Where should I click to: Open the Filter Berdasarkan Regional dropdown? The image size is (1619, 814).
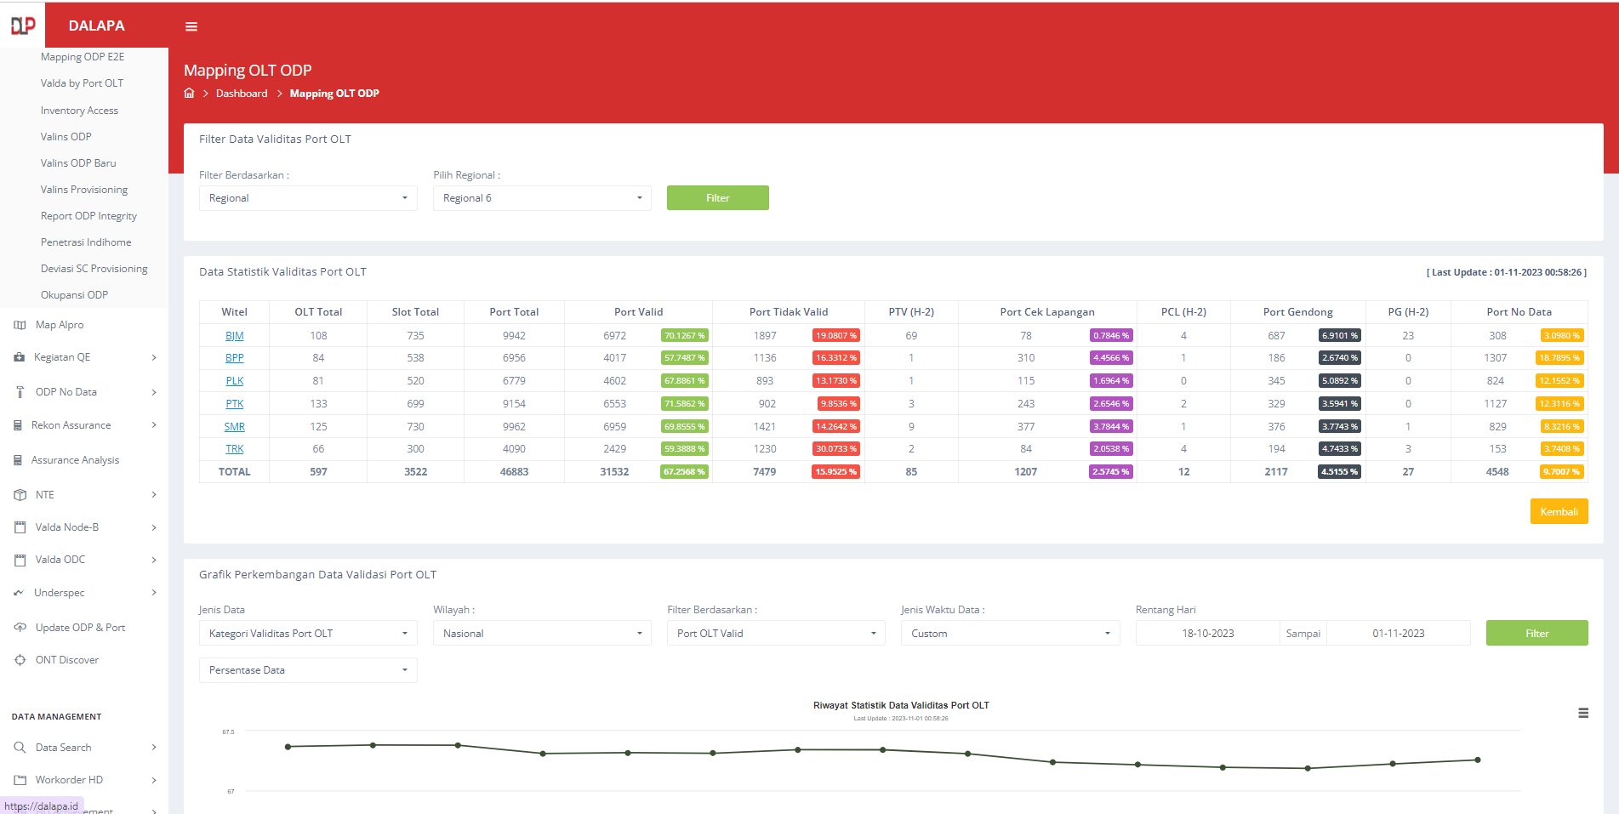point(308,198)
